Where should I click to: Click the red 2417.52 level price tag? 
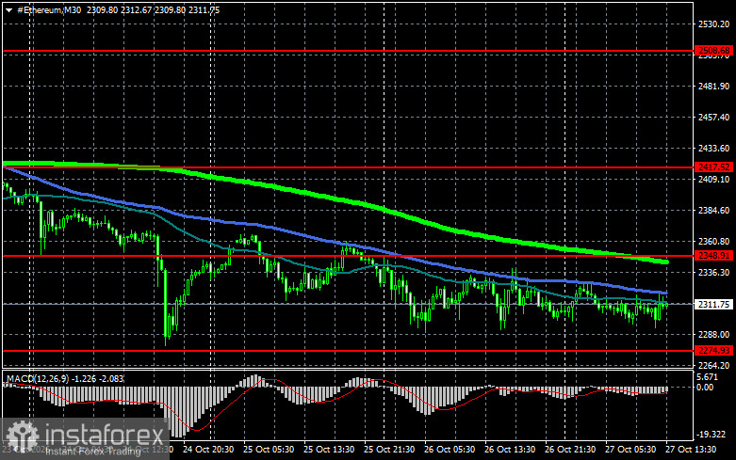(714, 167)
